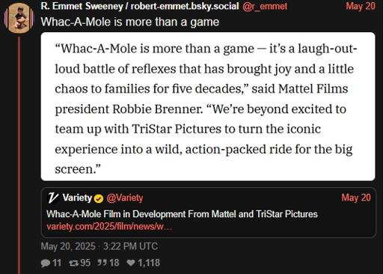The height and width of the screenshot is (274, 383).
Task: Click the post text 'Whac-A-Mole is more than a game'
Action: tap(130, 22)
